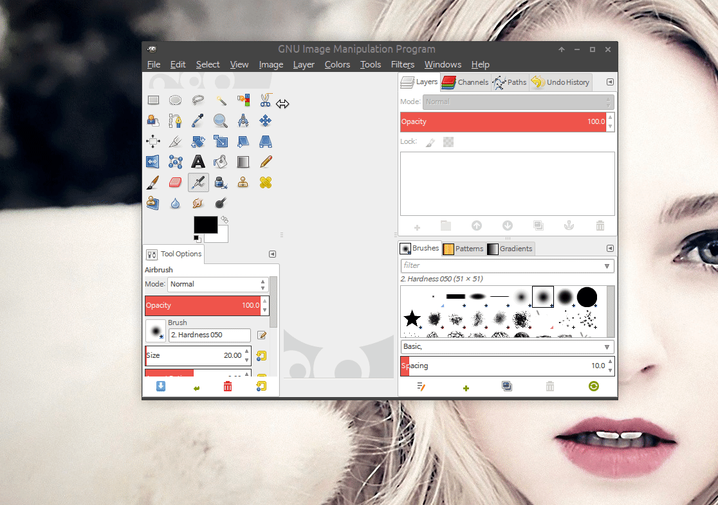This screenshot has width=718, height=505.
Task: Open the Basic brush tag dropdown
Action: point(607,347)
